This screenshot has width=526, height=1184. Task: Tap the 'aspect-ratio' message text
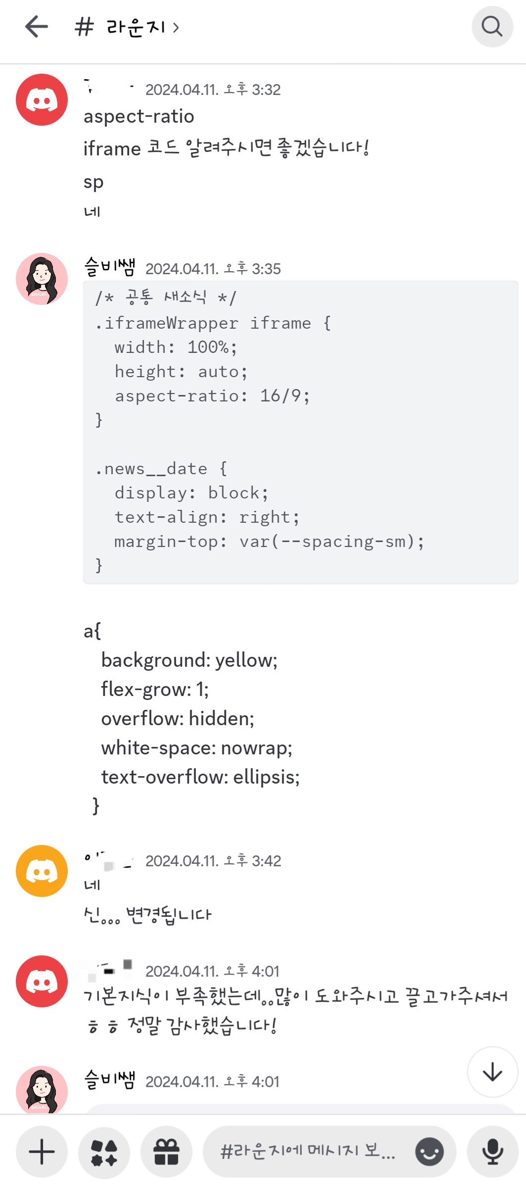139,117
